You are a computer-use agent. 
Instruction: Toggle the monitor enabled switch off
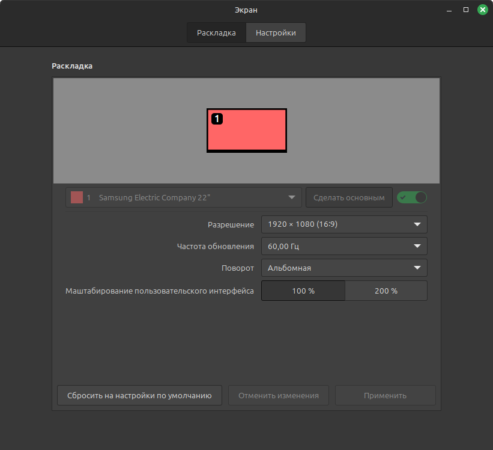(x=412, y=197)
